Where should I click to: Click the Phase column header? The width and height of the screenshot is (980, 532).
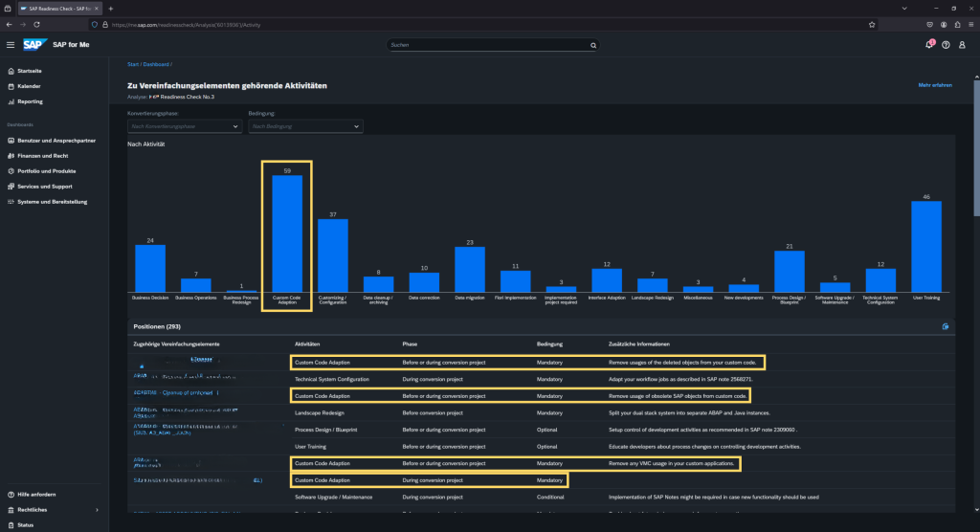410,344
